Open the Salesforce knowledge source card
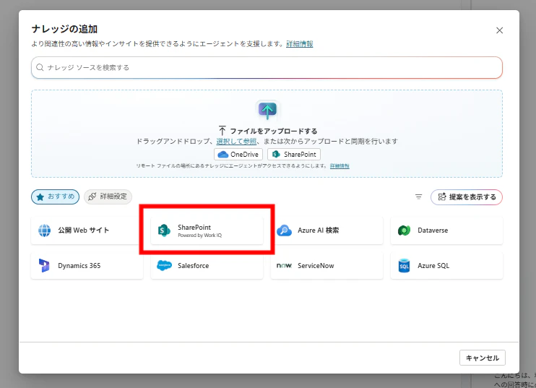This screenshot has width=536, height=388. pos(207,267)
